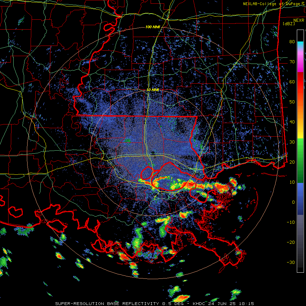Click the 20 value on dBZ scale
This screenshot has width=306, height=306.
(292, 162)
